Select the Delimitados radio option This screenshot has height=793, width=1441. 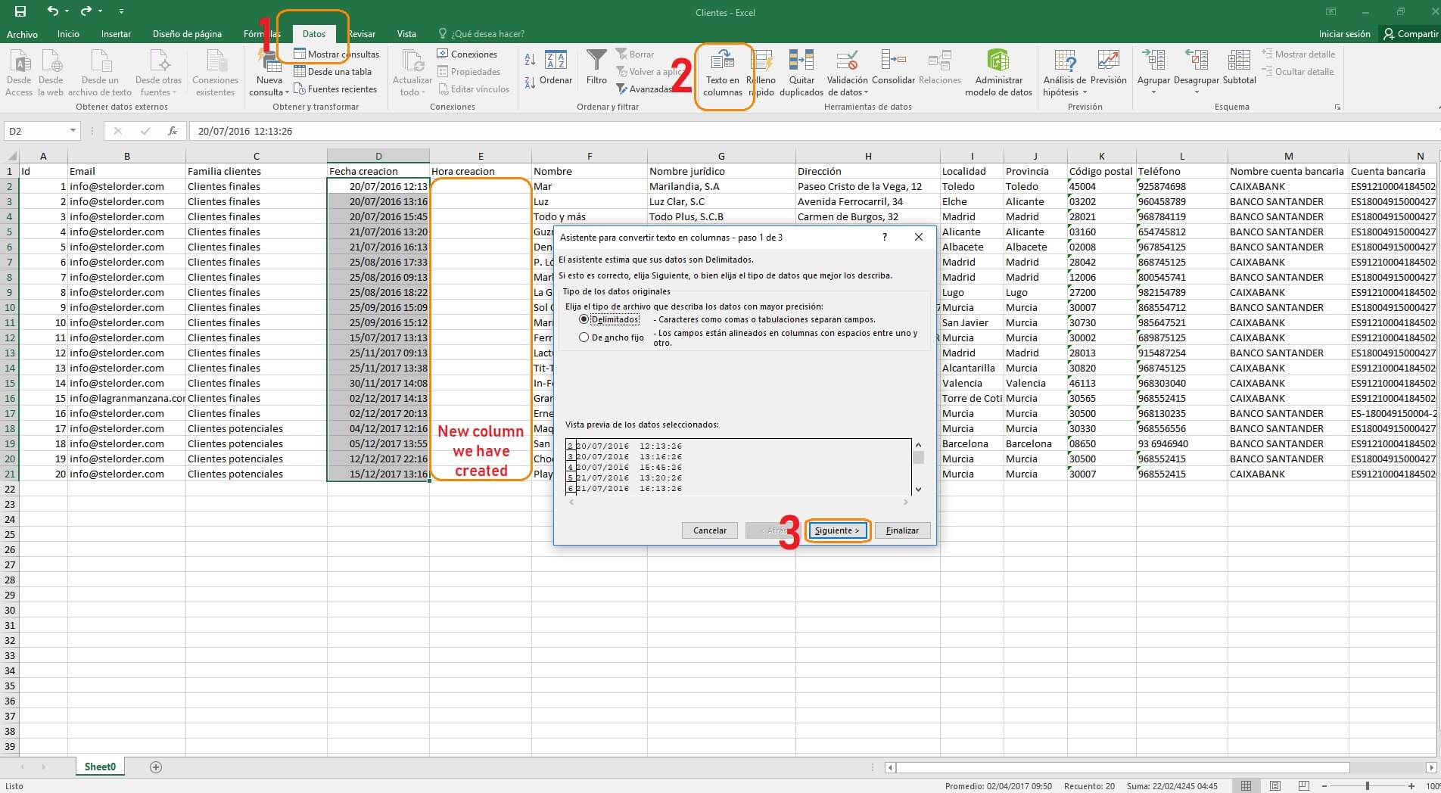tap(584, 319)
